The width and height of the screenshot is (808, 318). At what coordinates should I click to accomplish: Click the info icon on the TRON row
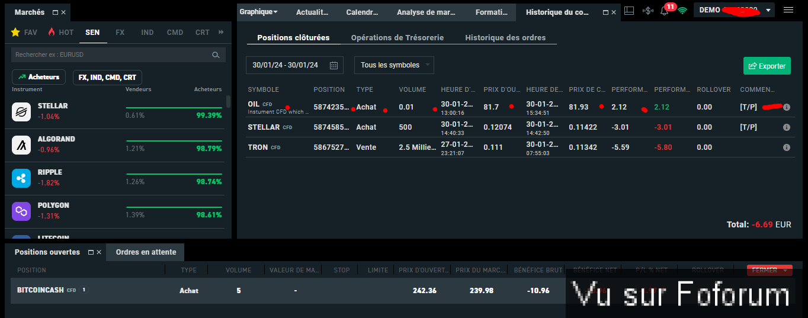[787, 147]
